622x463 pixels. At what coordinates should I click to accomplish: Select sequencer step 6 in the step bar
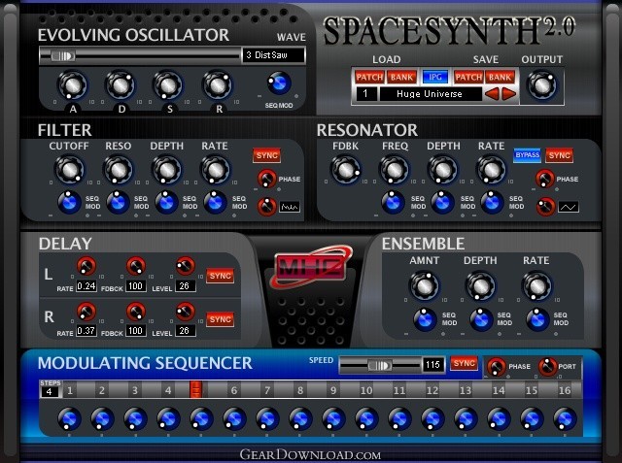point(234,390)
